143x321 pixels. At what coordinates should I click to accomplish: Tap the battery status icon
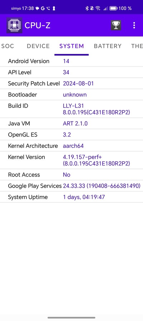tap(113, 8)
